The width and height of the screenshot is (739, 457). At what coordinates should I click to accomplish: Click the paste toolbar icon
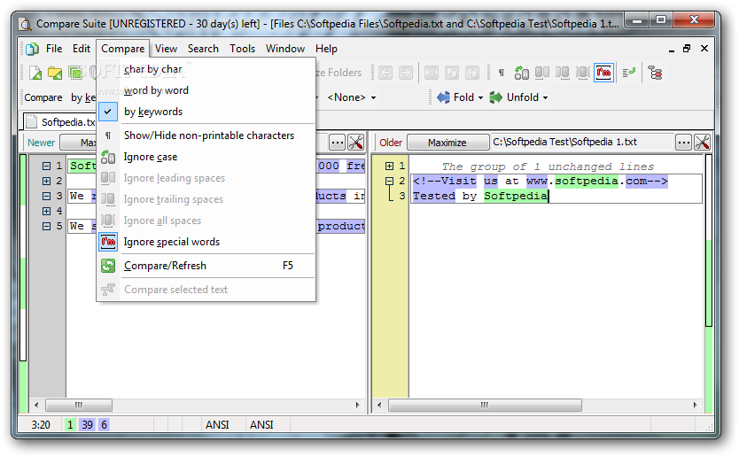tap(471, 73)
